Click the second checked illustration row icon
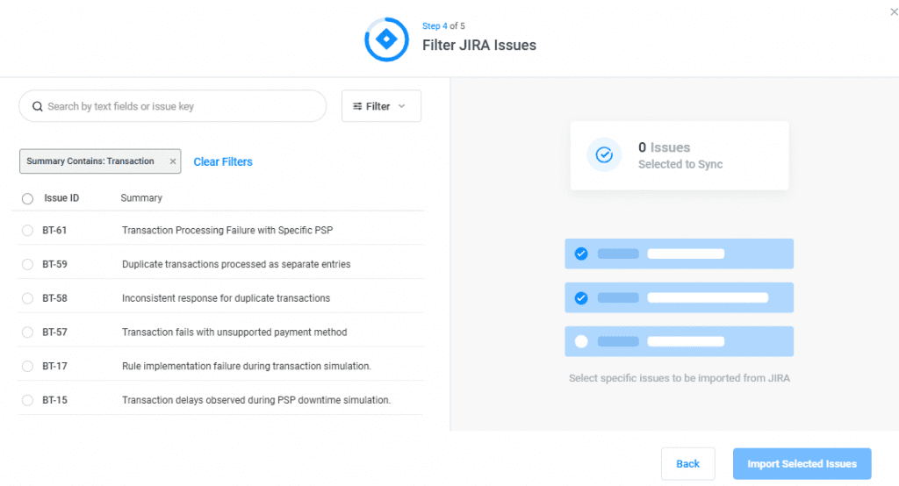The height and width of the screenshot is (486, 899). click(x=580, y=297)
